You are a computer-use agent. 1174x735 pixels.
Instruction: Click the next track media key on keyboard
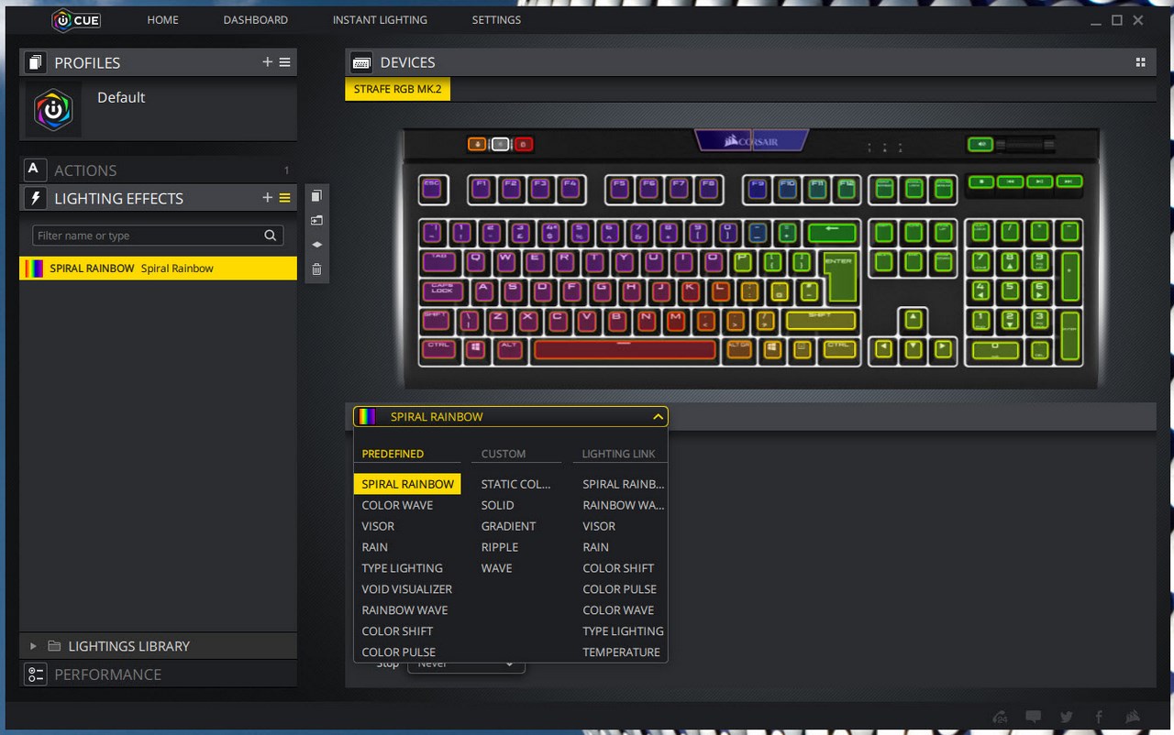pos(1069,181)
